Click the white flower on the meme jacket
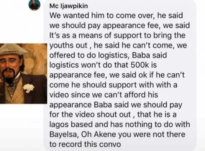205x151 pixels. 29,88
